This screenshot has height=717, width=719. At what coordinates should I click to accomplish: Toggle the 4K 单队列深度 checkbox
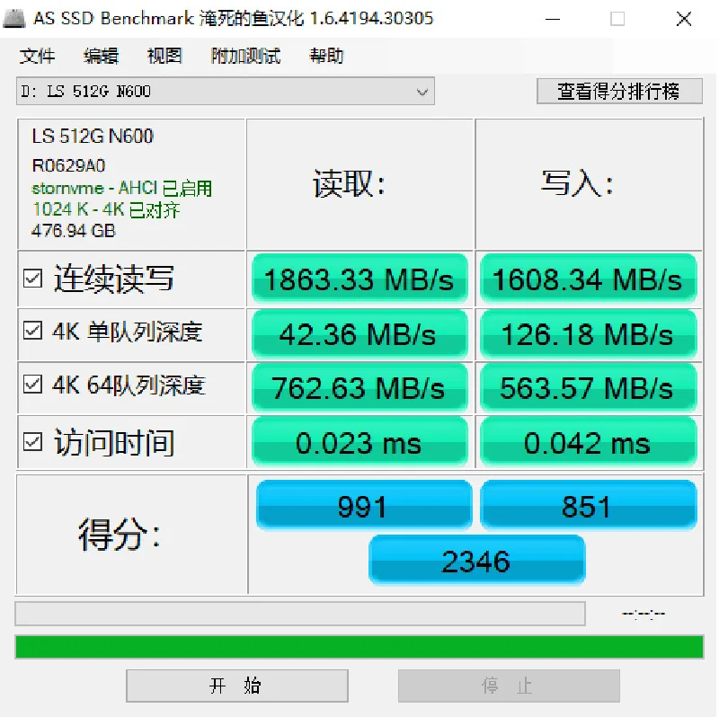[x=32, y=331]
